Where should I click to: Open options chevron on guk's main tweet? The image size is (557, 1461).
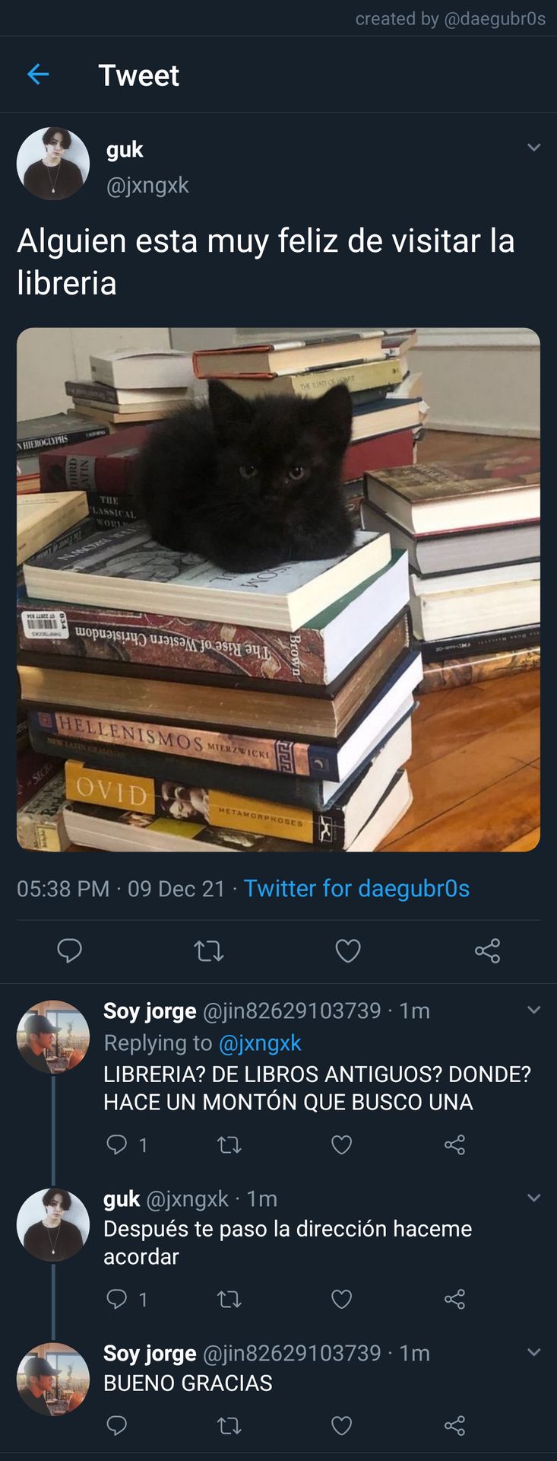534,148
